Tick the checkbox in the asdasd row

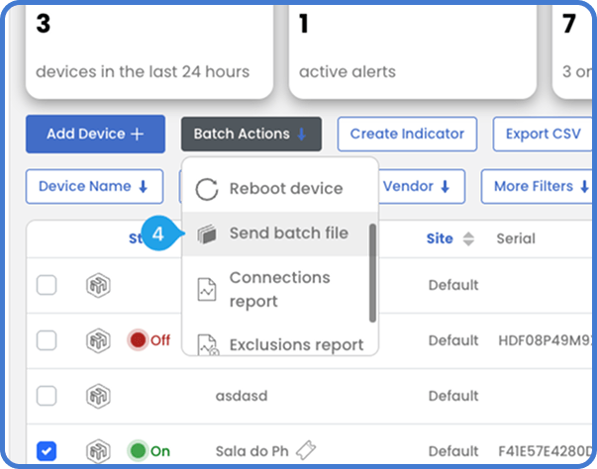(x=47, y=396)
